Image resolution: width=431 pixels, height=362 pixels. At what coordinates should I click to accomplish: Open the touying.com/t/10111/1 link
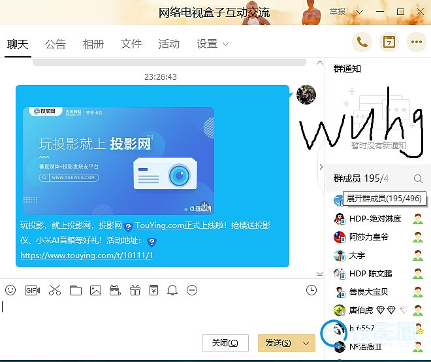pos(87,255)
